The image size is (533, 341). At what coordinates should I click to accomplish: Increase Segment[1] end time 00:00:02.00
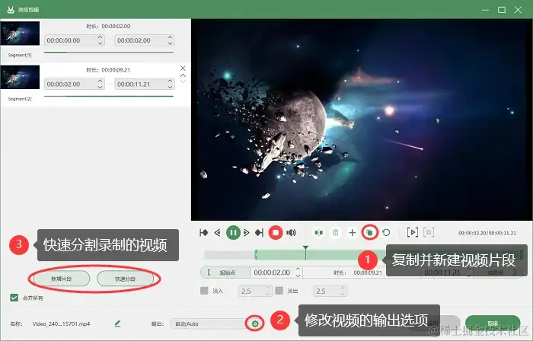(170, 37)
